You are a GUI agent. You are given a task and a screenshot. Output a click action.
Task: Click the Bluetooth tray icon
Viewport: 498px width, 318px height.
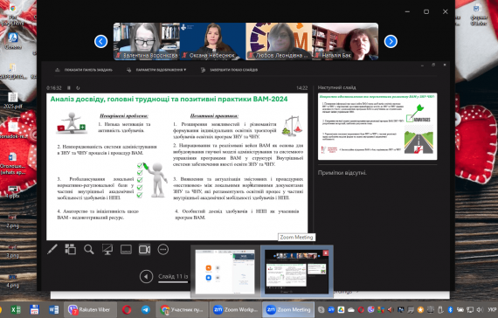(450, 309)
